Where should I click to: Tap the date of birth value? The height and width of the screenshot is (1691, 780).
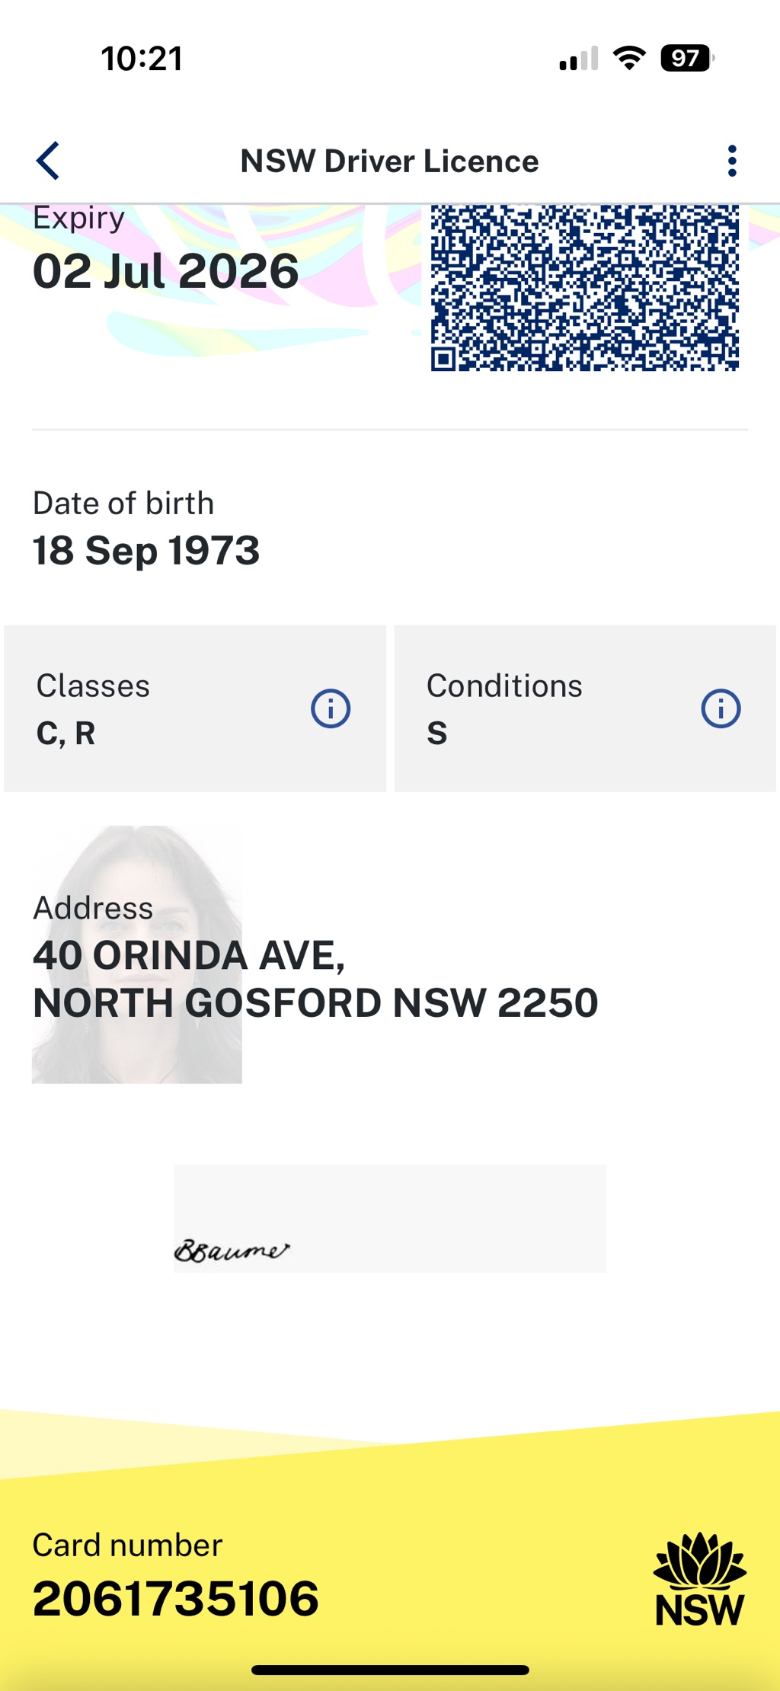(x=146, y=551)
